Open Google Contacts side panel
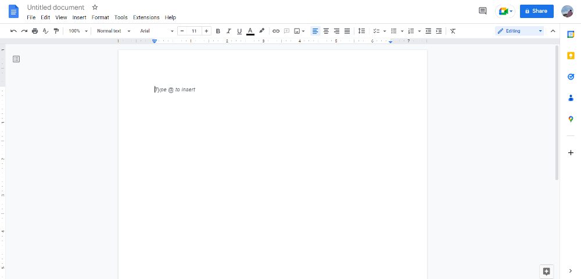The image size is (581, 279). click(x=571, y=98)
